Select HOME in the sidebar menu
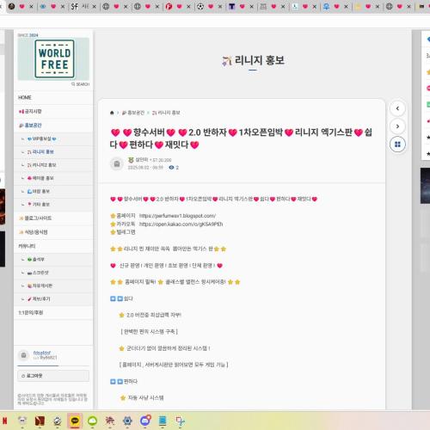 25,97
